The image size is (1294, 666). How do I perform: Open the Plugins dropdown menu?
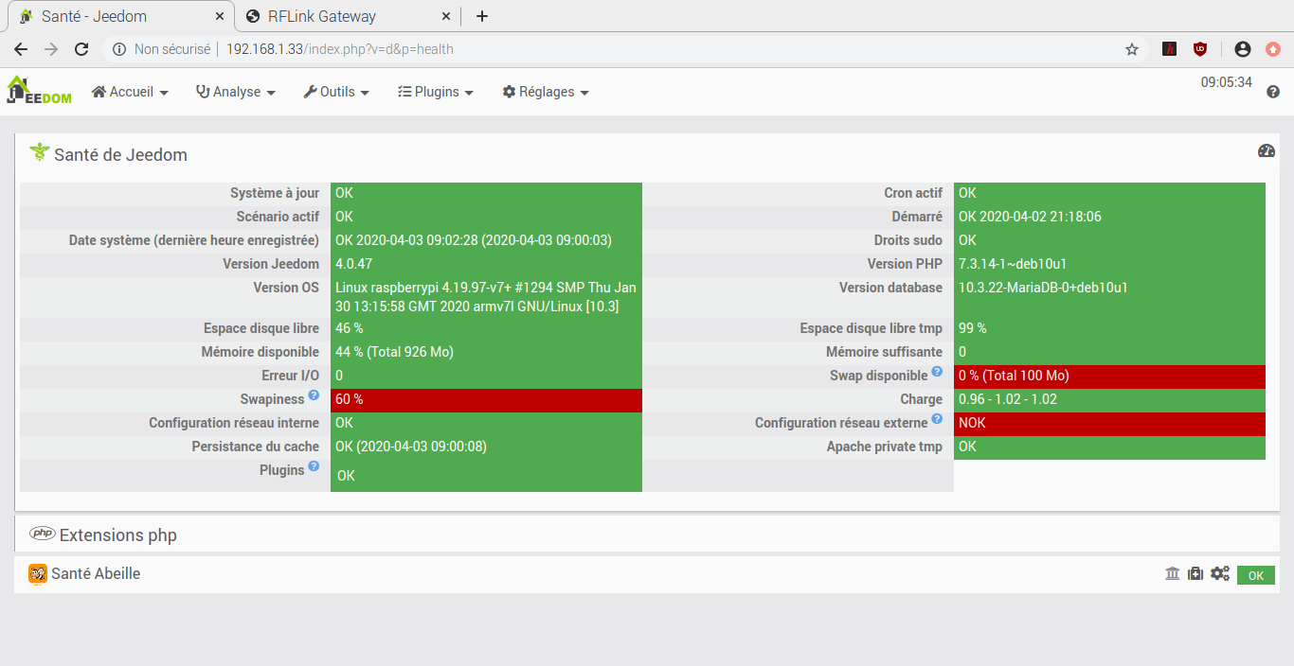436,92
